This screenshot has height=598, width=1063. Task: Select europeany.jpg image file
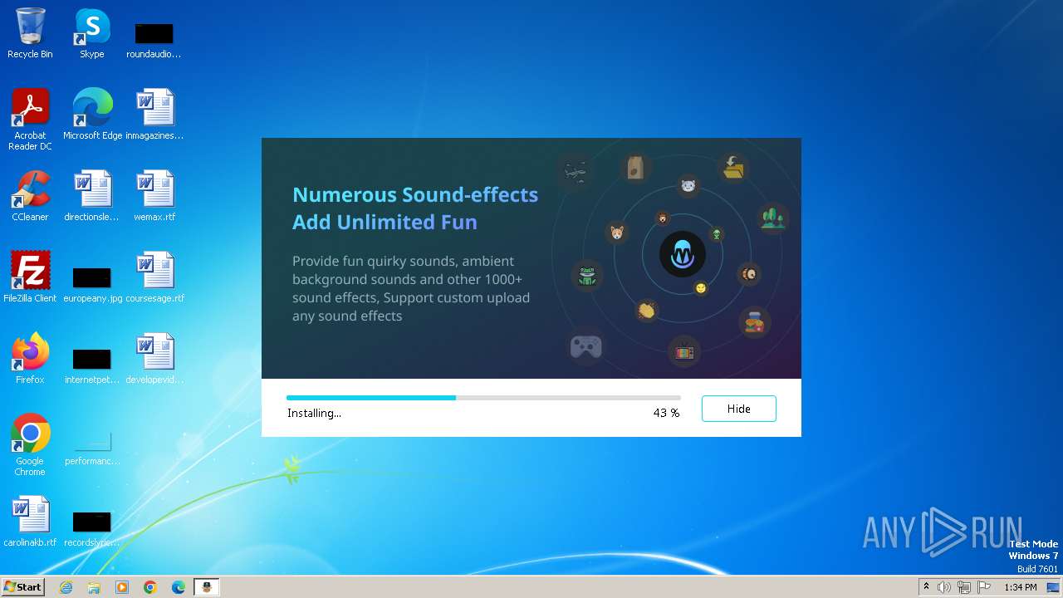pyautogui.click(x=92, y=284)
